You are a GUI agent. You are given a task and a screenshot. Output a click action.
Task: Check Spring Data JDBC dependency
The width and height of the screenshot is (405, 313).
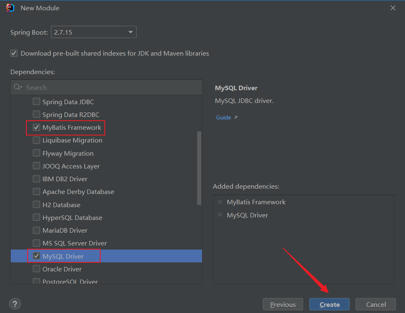click(x=36, y=102)
